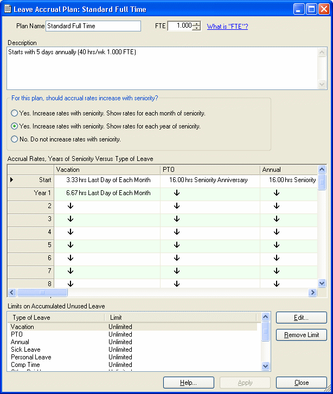Click FTE spinner down arrow
The width and height of the screenshot is (333, 394).
[196, 29]
